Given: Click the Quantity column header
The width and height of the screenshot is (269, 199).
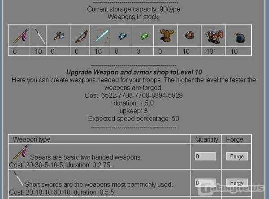Looking at the screenshot, I should pos(207,139).
